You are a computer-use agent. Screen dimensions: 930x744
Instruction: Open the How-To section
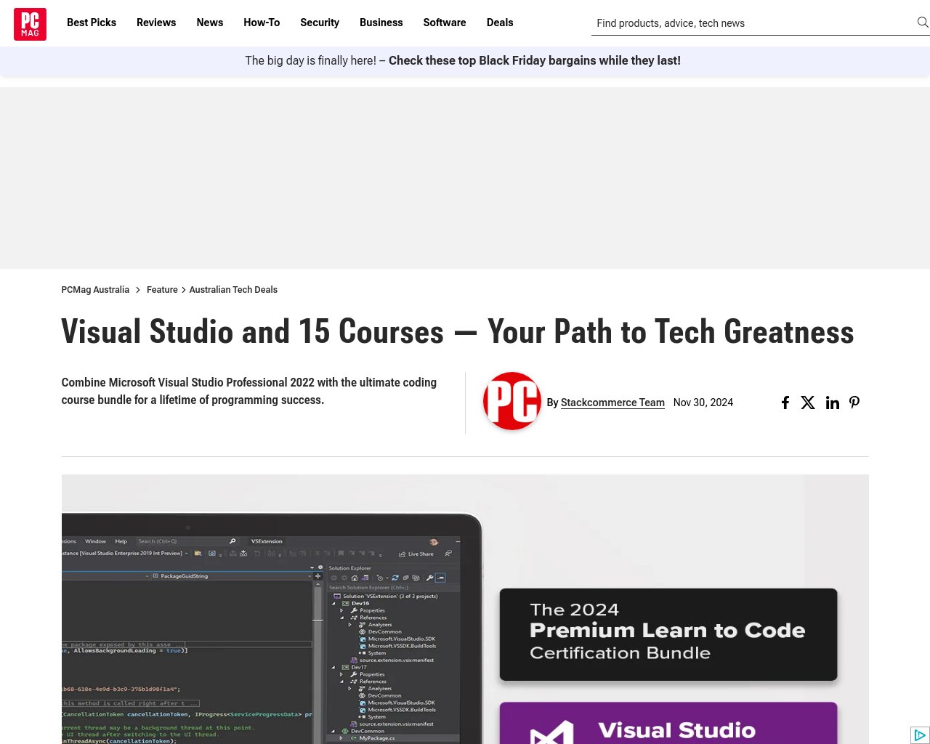(262, 23)
